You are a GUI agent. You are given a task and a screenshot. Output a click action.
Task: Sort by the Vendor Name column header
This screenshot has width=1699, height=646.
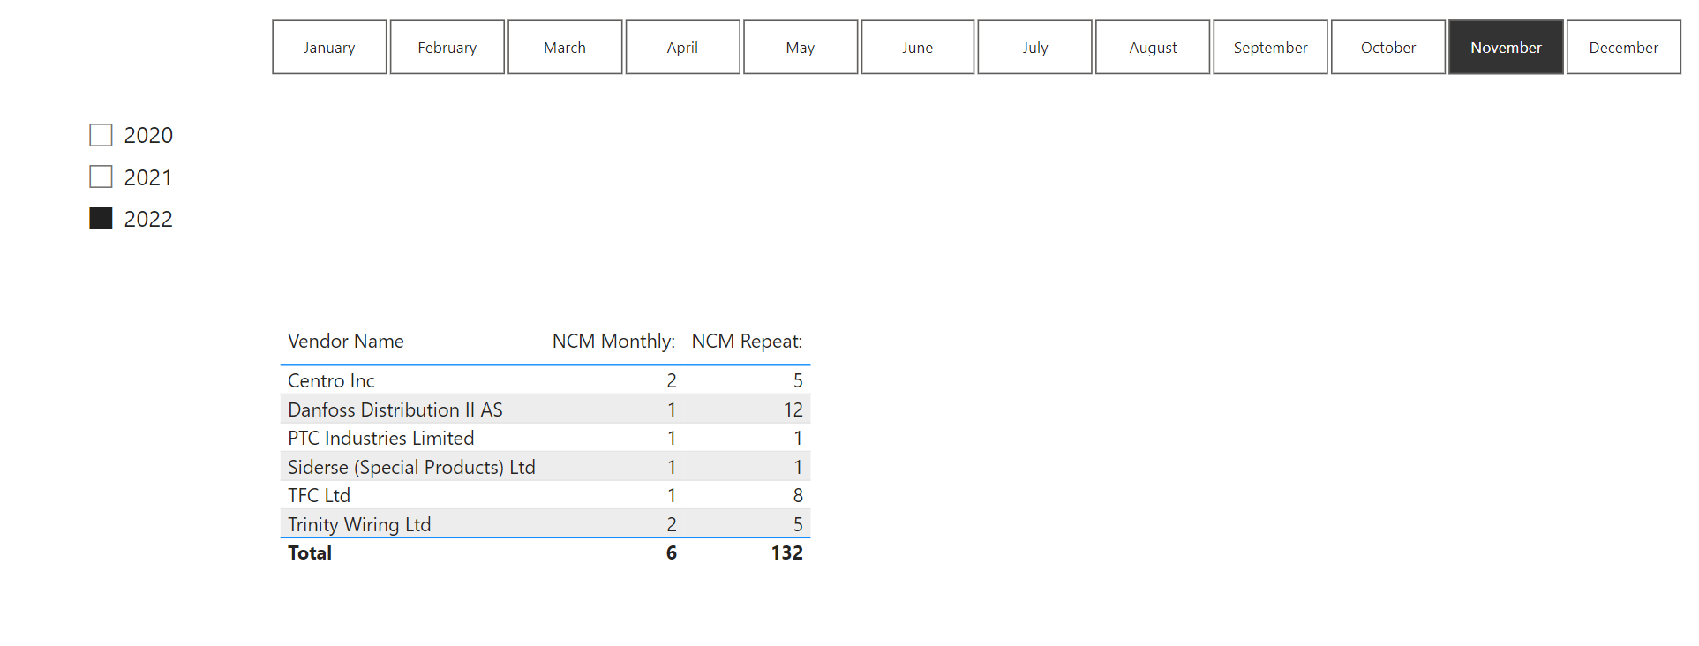click(x=346, y=342)
